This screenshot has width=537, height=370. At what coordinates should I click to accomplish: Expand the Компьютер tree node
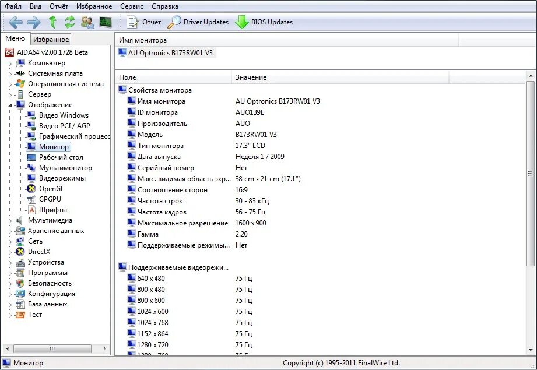(x=10, y=64)
